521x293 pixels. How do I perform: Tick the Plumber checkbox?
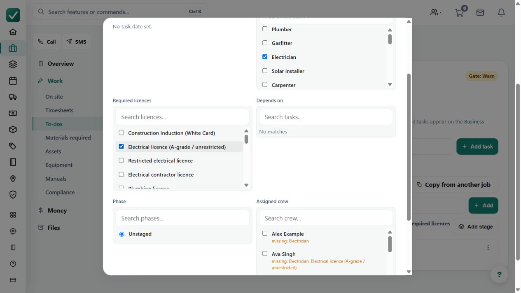click(x=265, y=29)
